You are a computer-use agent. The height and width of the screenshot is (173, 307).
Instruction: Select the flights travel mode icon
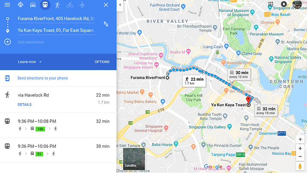click(x=82, y=5)
